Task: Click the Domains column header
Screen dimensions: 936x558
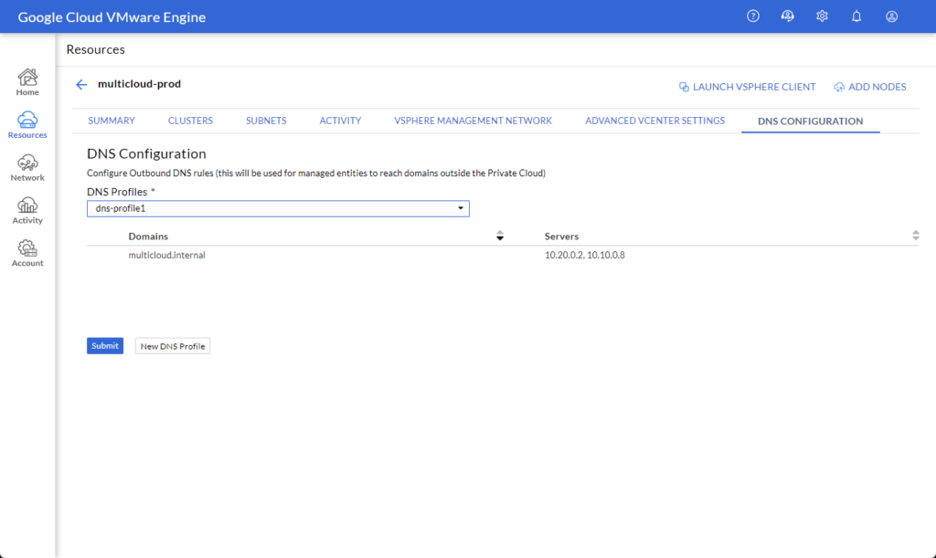Action: pyautogui.click(x=148, y=236)
